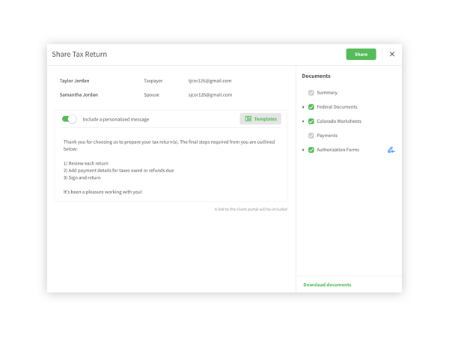
Task: Select the email tjcor126@gmail.com
Action: click(x=210, y=81)
